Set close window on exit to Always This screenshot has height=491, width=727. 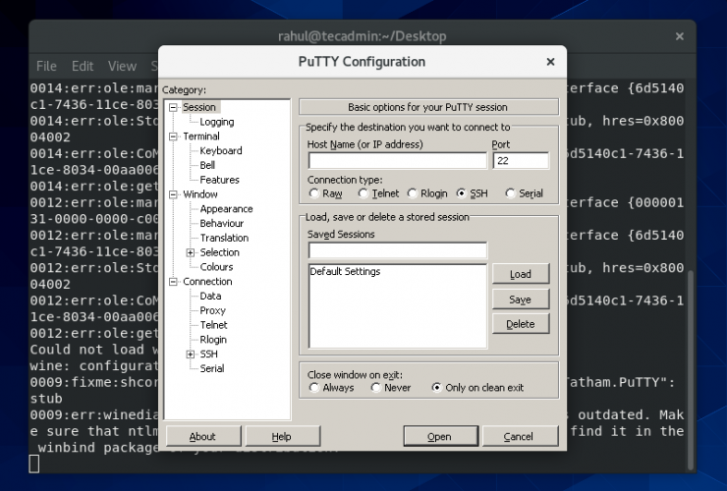314,388
